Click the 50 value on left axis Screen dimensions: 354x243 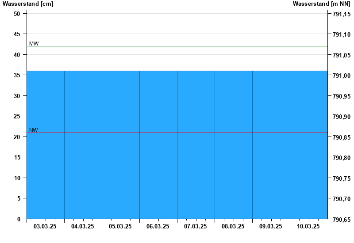point(17,14)
